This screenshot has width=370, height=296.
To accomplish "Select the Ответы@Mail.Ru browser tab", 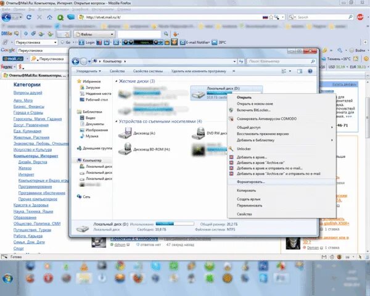I will (35, 75).
